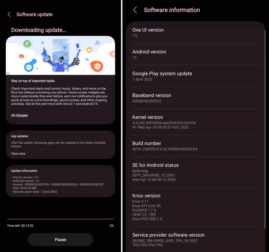Tap the One UI 7 illustration banner
269x252 pixels.
[60, 55]
